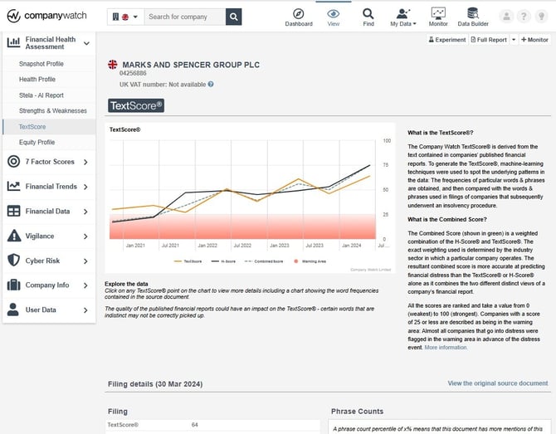Image resolution: width=556 pixels, height=434 pixels.
Task: Click the MARKS AND SPENCER GROUP PLC title
Action: (x=191, y=65)
